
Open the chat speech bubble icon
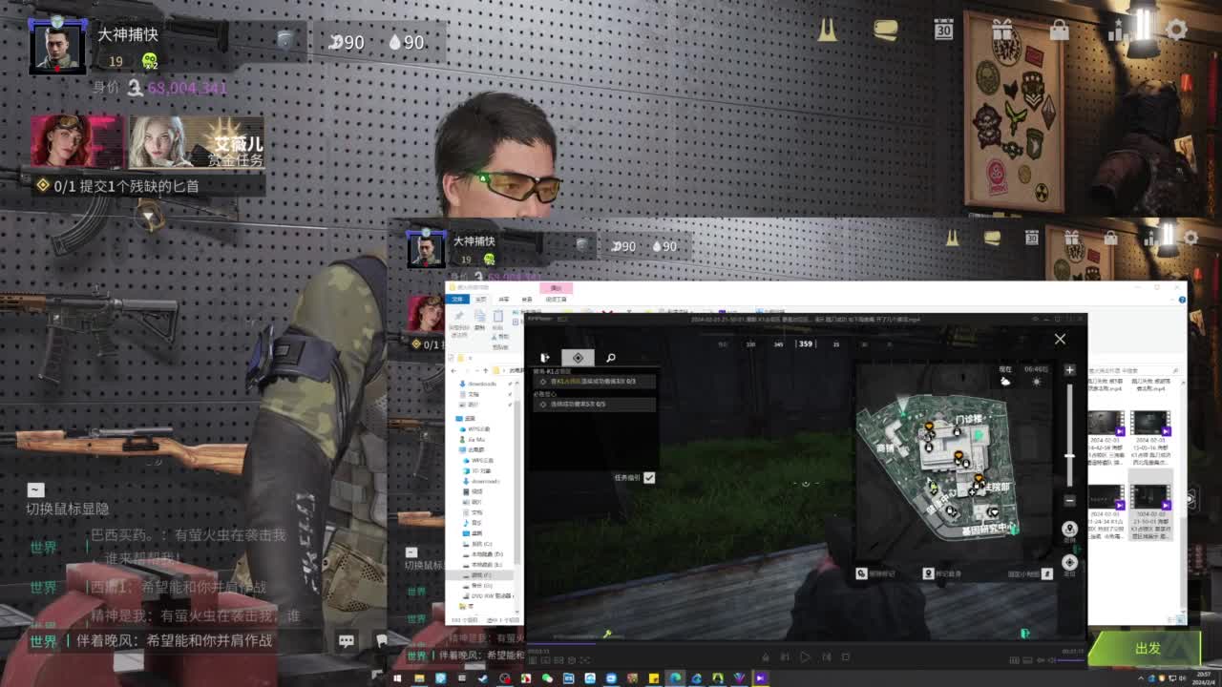click(347, 641)
